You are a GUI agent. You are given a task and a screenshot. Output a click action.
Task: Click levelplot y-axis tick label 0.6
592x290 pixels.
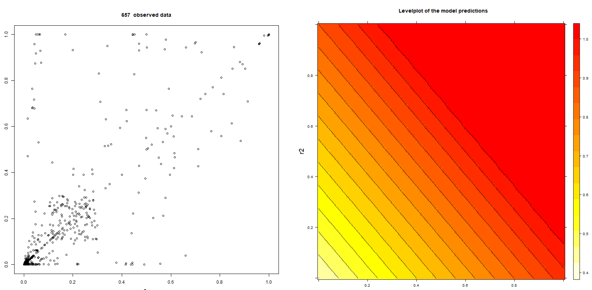[x=310, y=126]
